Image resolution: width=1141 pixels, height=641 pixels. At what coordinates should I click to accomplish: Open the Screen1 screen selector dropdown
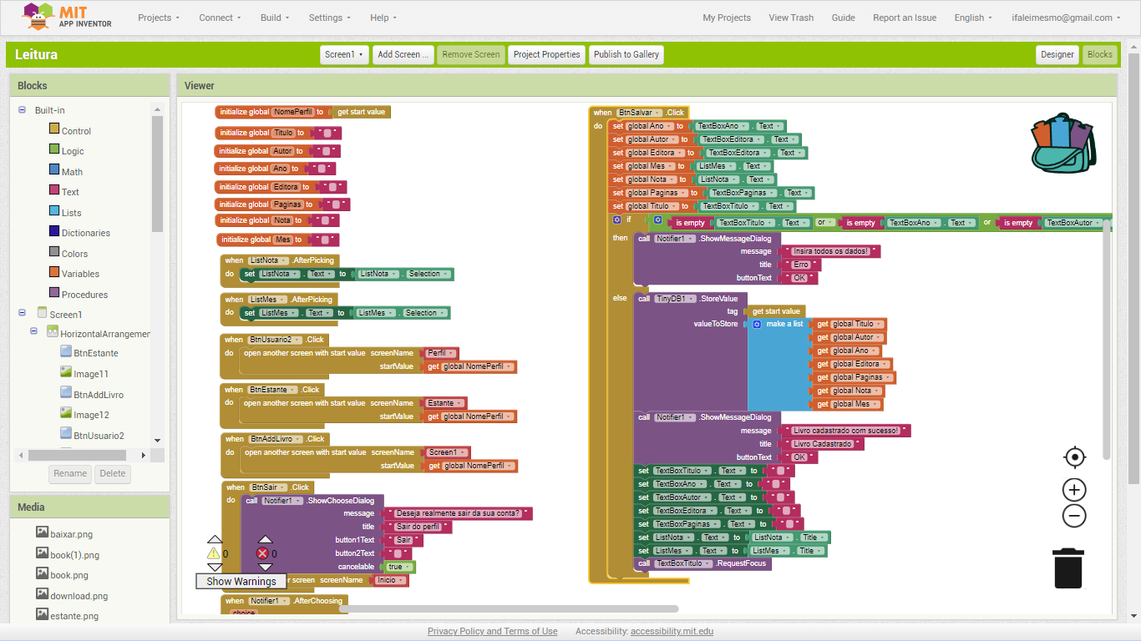pyautogui.click(x=343, y=54)
